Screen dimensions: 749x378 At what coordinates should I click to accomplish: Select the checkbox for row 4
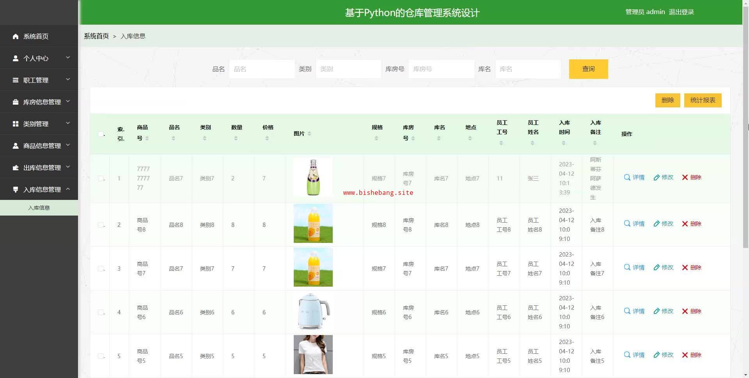(101, 312)
